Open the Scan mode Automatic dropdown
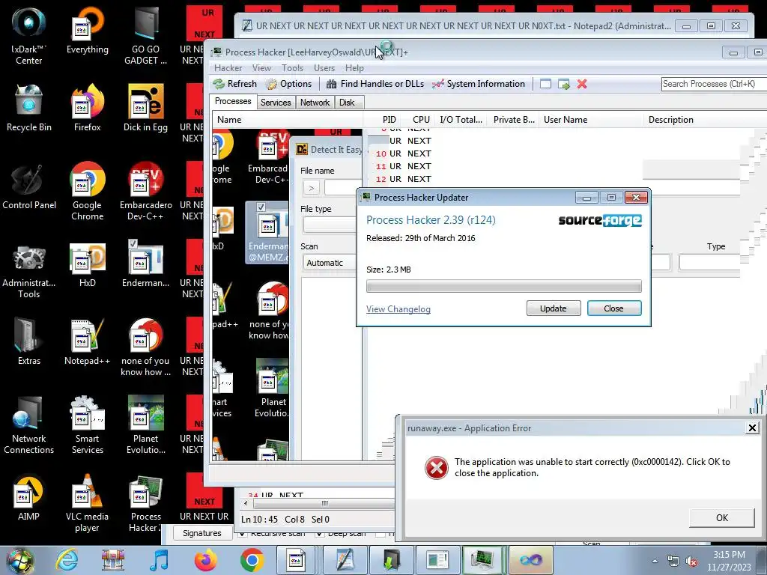 [330, 263]
